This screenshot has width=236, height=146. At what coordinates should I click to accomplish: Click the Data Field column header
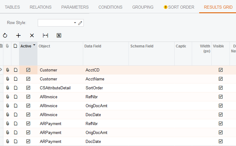click(x=93, y=46)
